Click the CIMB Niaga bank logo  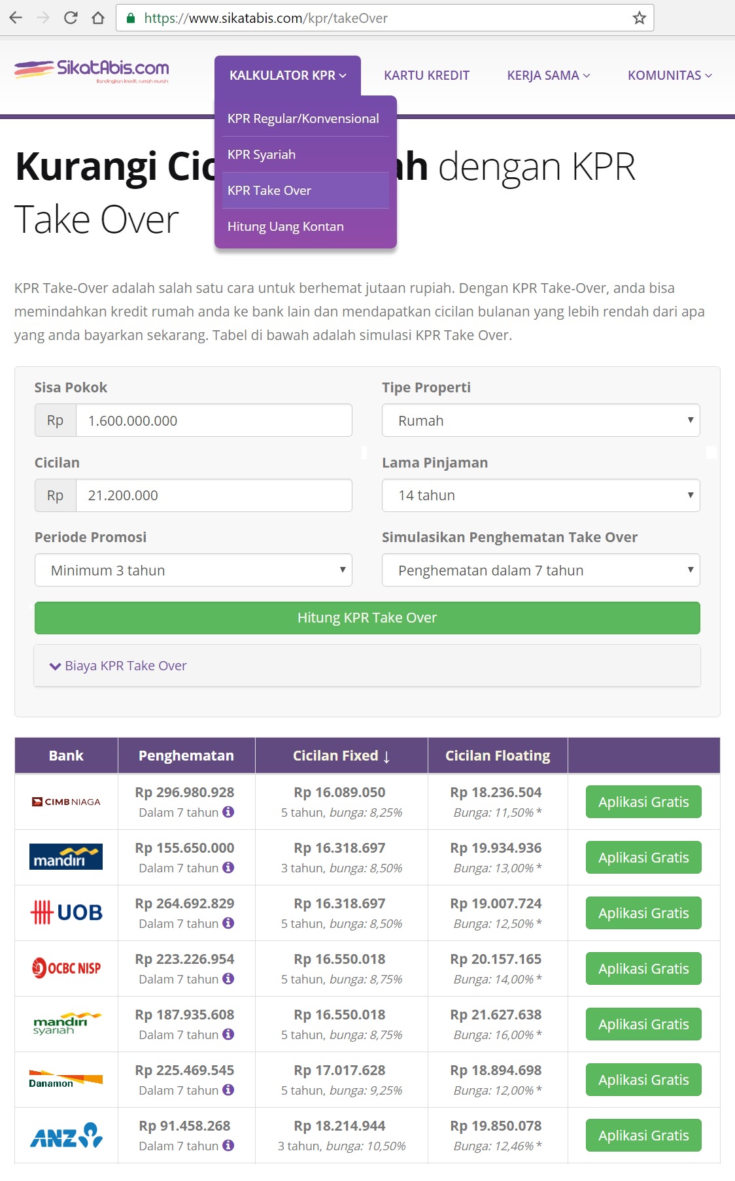(x=66, y=802)
